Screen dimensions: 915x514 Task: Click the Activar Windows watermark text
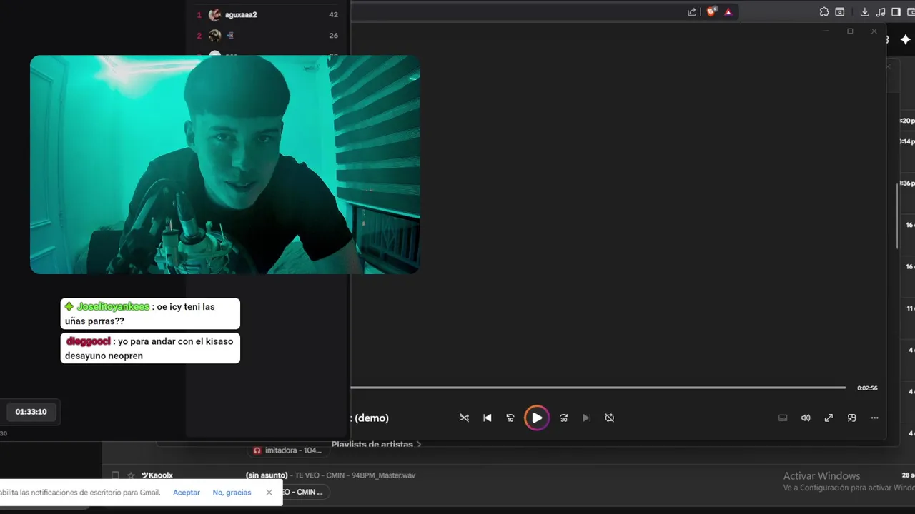[x=821, y=476]
